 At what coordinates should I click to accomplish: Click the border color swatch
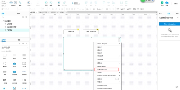[107, 9]
